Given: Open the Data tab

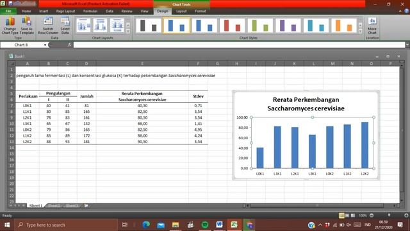Looking at the screenshot, I should coord(110,12).
